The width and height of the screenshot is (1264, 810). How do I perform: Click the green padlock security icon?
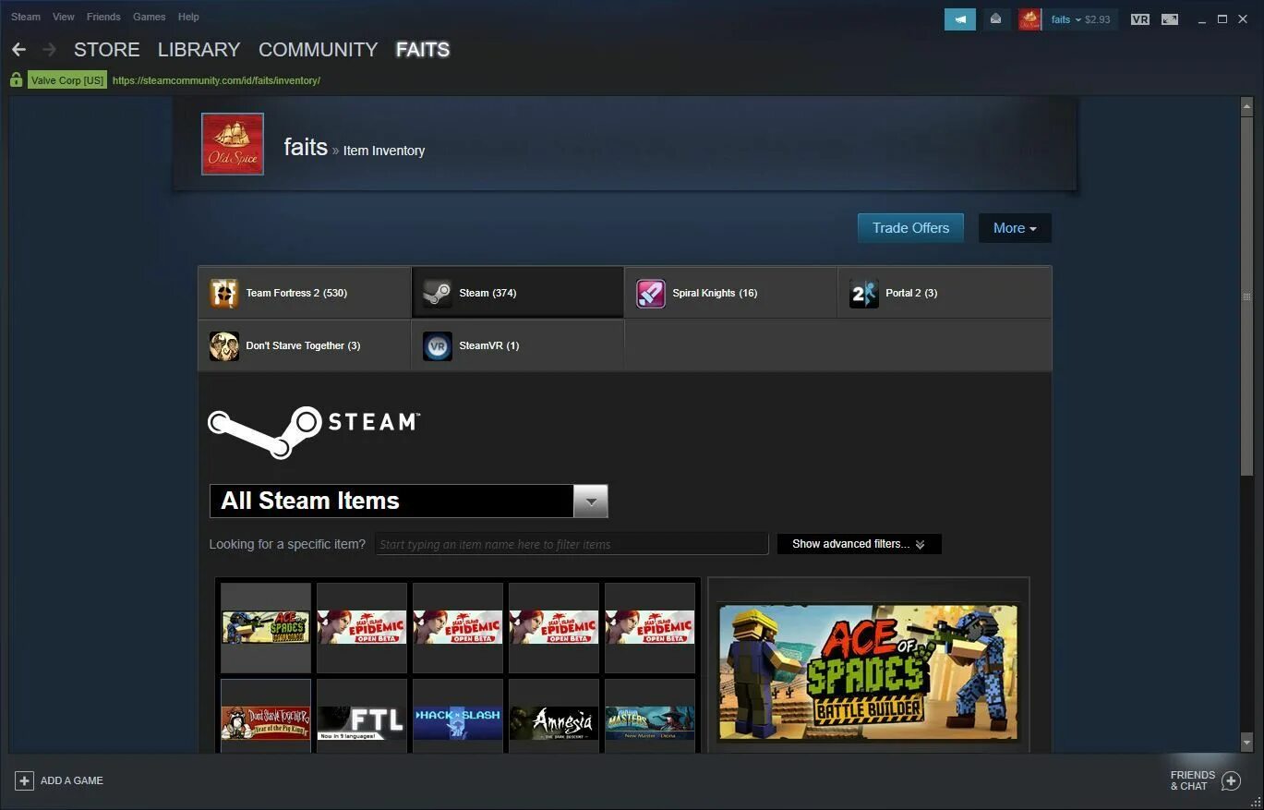(x=16, y=80)
